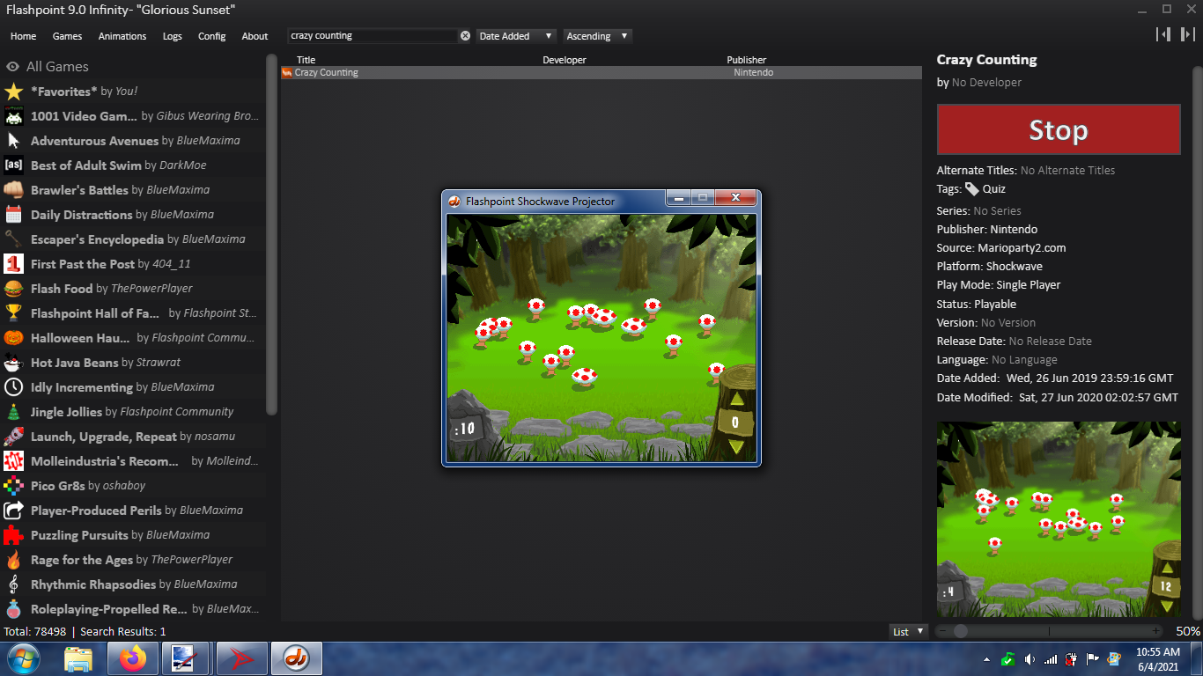Viewport: 1203px width, 676px height.
Task: Toggle the left sidebar collapse arrow
Action: coord(1164,34)
